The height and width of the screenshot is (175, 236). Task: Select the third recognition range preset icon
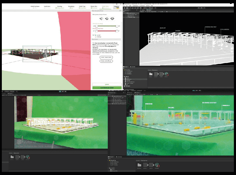tap(112, 19)
